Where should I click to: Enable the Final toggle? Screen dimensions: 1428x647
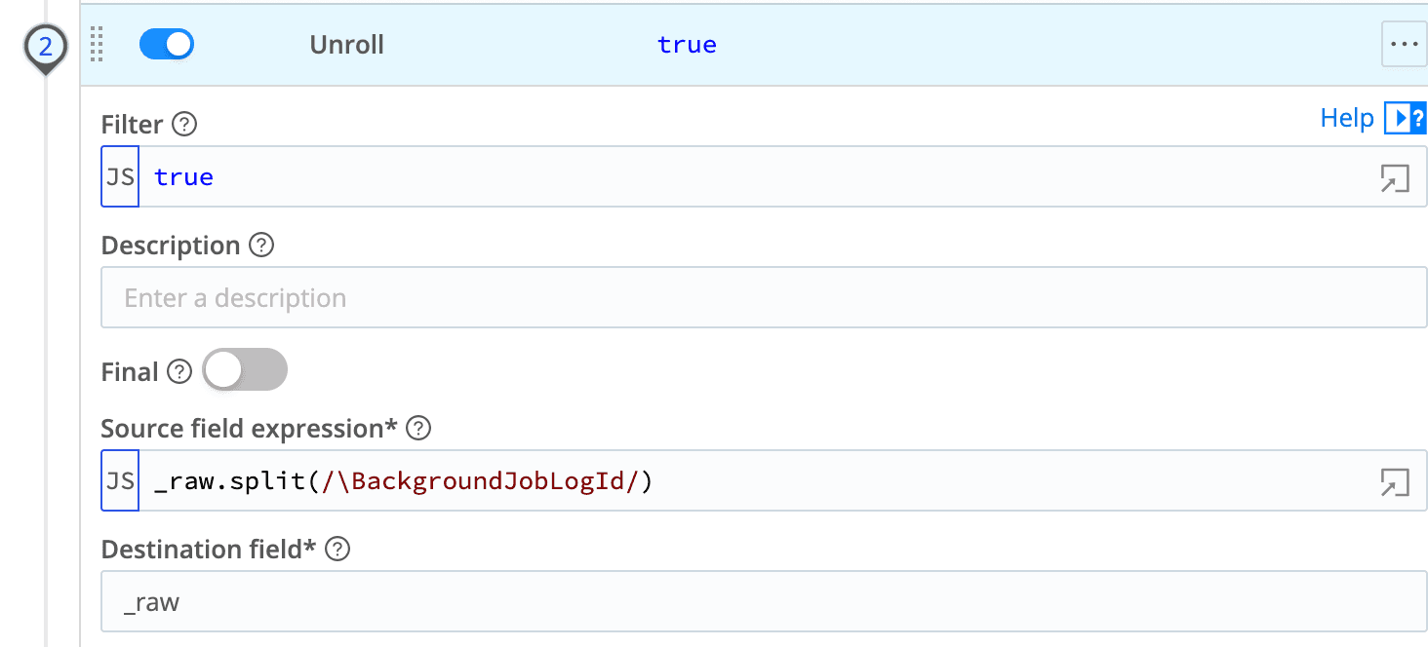245,370
